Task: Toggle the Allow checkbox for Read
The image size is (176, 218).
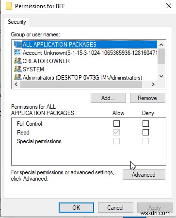Action: tap(116, 133)
